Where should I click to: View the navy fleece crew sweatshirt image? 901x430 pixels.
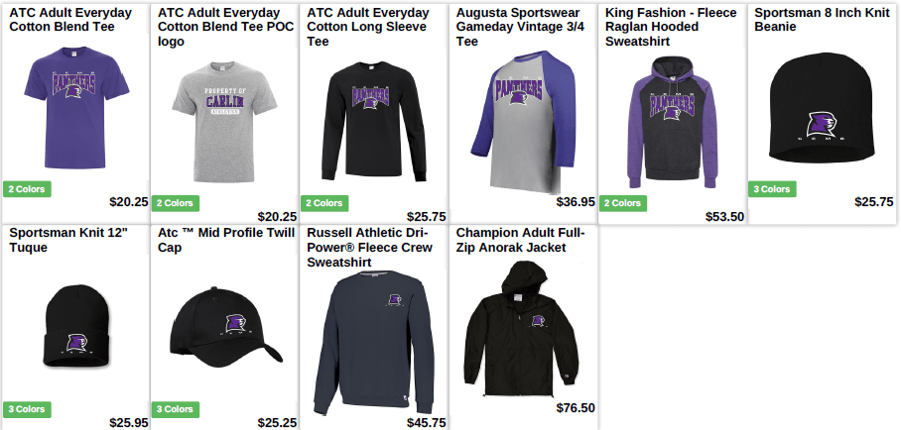373,343
